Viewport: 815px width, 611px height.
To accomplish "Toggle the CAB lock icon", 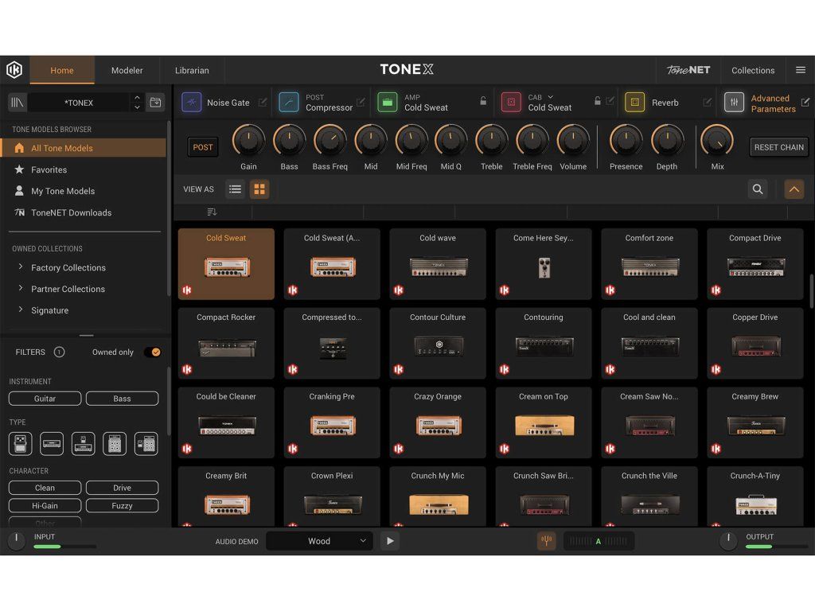I will [597, 102].
